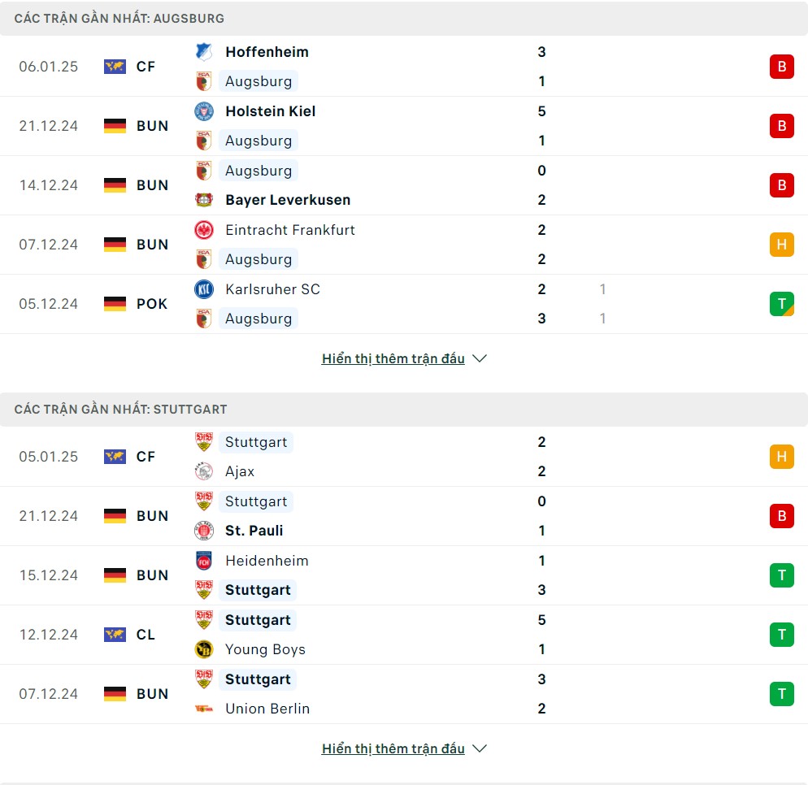
Task: Click the German flag beside POK
Action: (x=115, y=304)
